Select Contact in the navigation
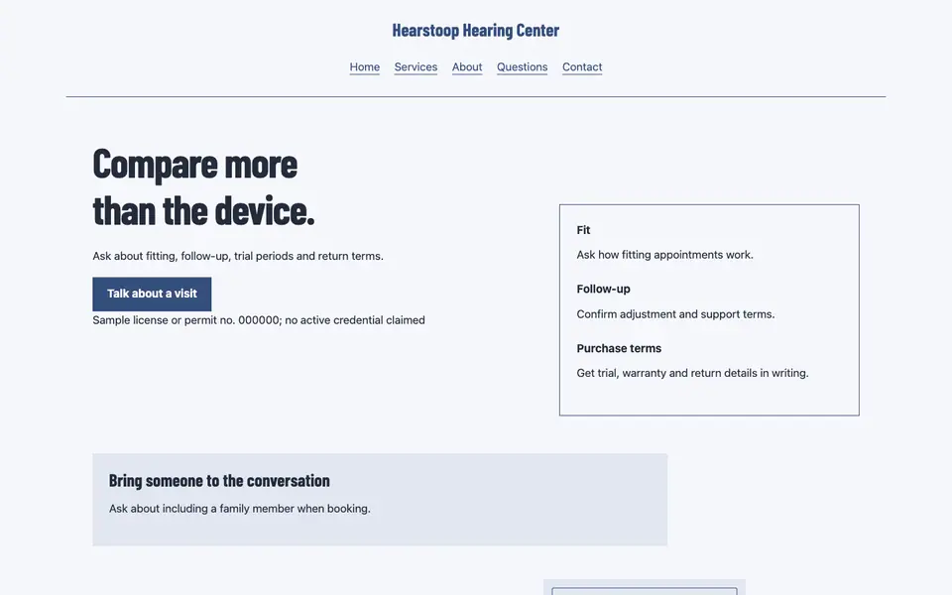The width and height of the screenshot is (952, 595). click(x=582, y=66)
